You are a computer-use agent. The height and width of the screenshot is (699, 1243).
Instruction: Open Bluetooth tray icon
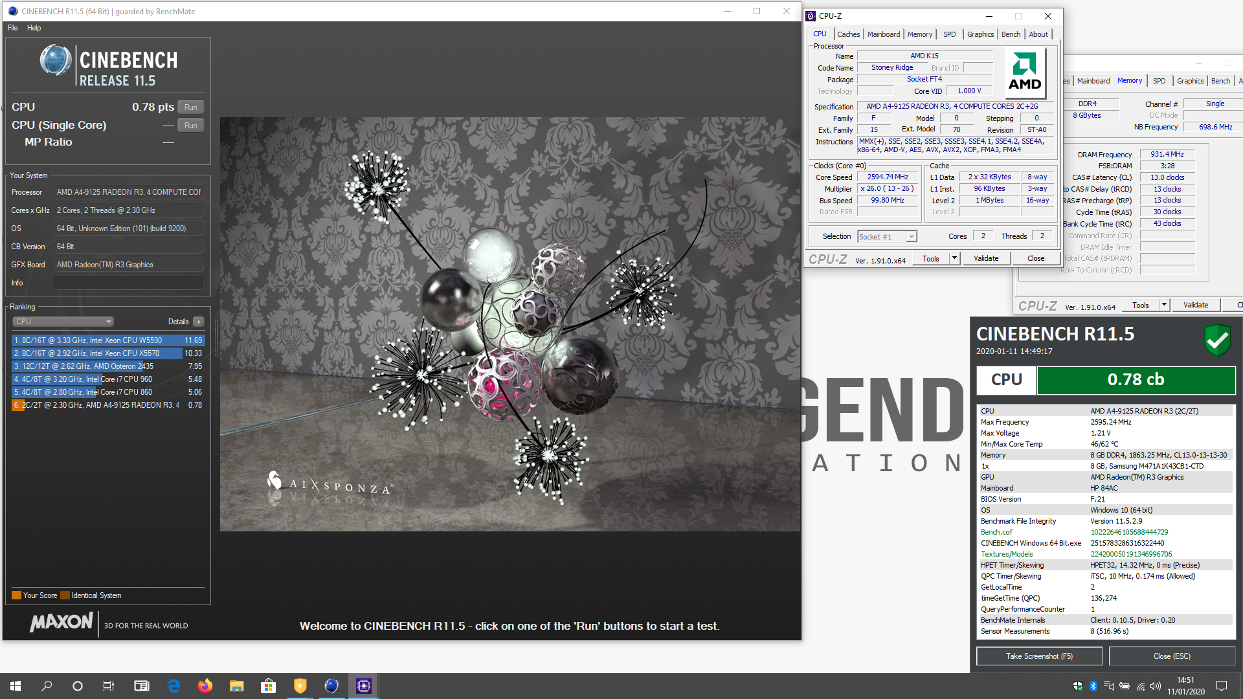click(1093, 686)
